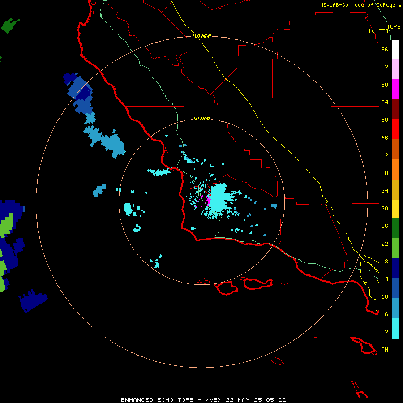Click the '22 MAY 25' date text
Image resolution: width=403 pixels, height=403 pixels.
[x=244, y=400]
